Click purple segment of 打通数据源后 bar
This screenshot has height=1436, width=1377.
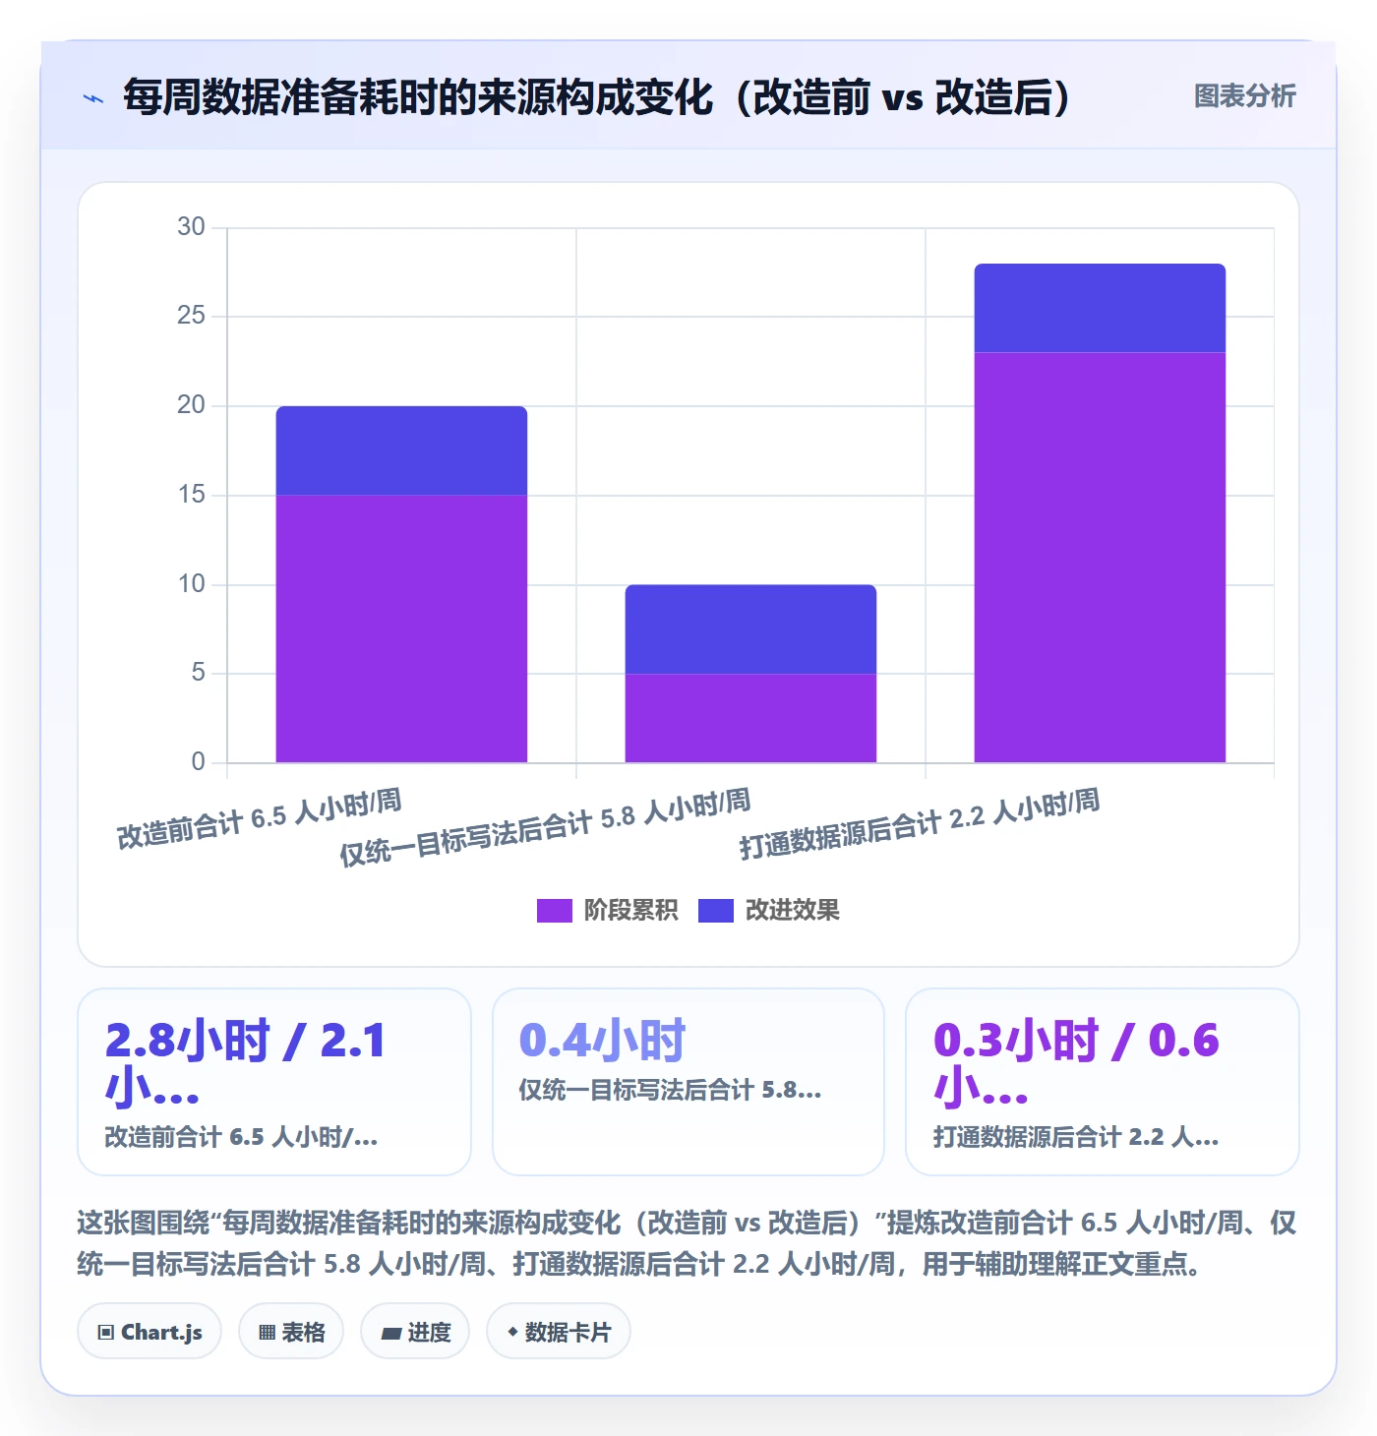point(1100,558)
